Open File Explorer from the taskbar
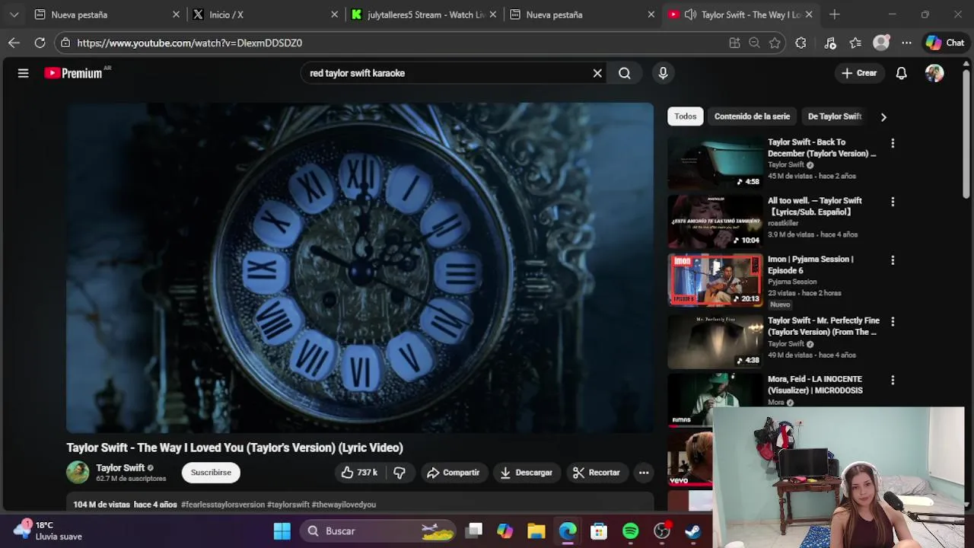The height and width of the screenshot is (548, 974). pos(536,531)
